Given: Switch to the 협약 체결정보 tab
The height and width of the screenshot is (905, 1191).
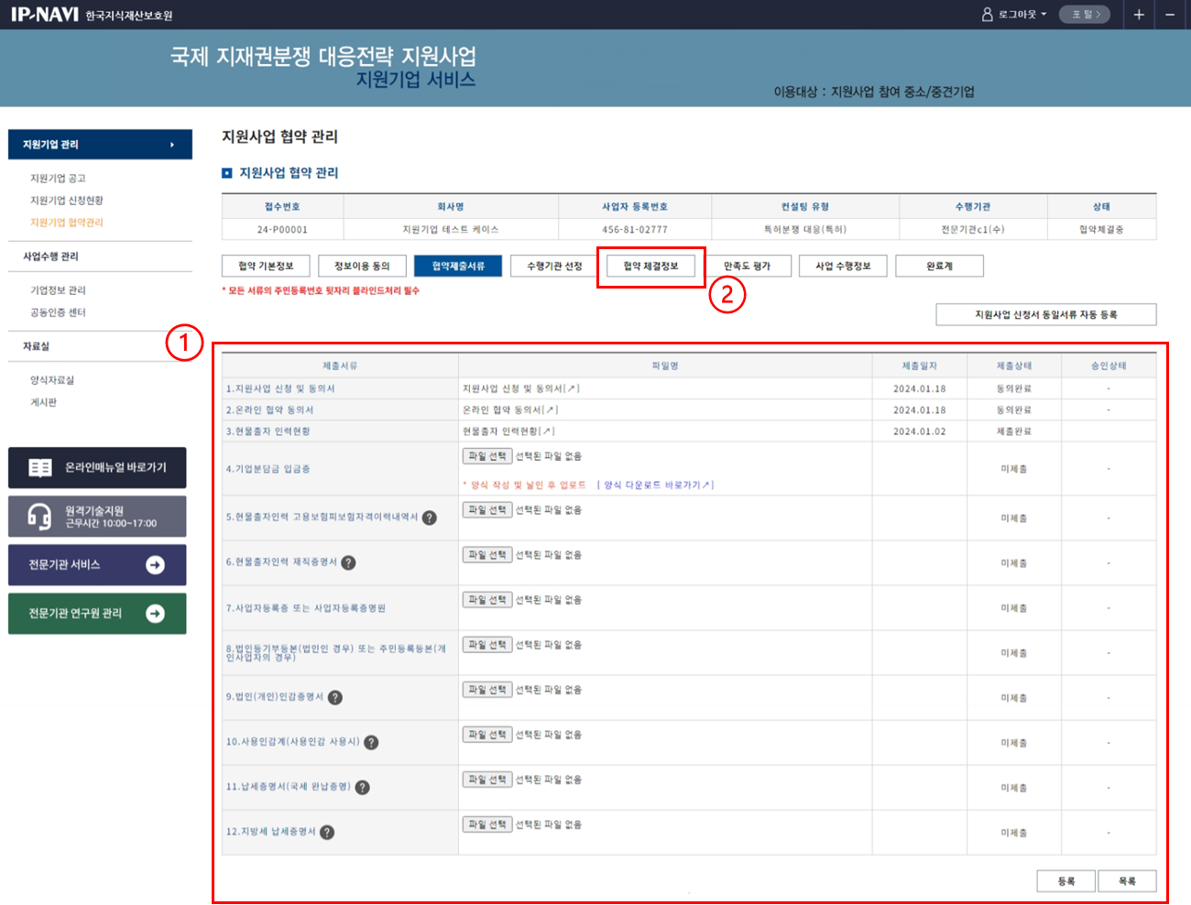Looking at the screenshot, I should point(650,267).
